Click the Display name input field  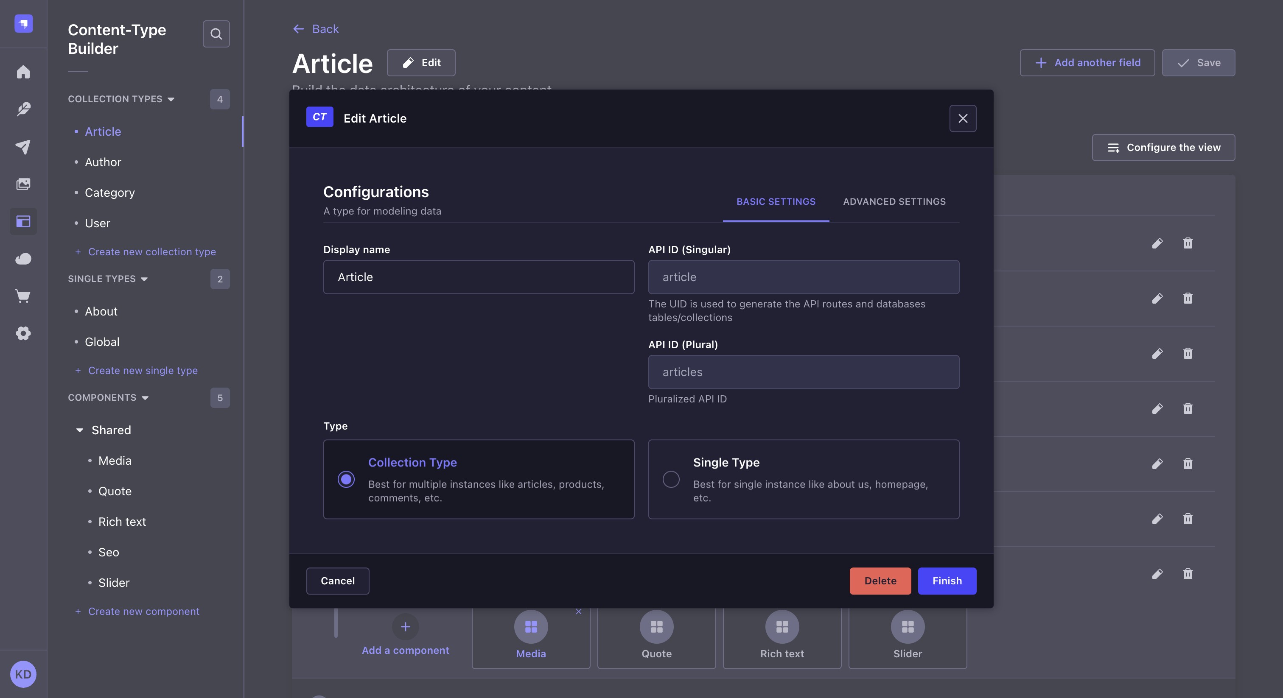pyautogui.click(x=479, y=277)
